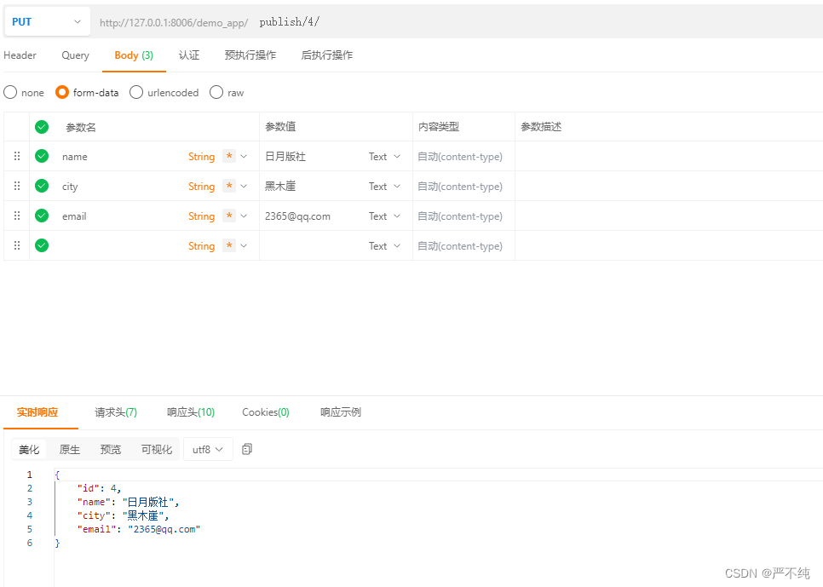823x587 pixels.
Task: Select the form-data radio button
Action: (x=62, y=92)
